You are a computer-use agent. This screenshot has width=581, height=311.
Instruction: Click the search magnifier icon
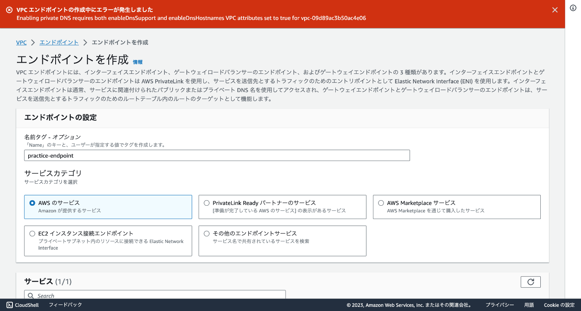point(31,296)
